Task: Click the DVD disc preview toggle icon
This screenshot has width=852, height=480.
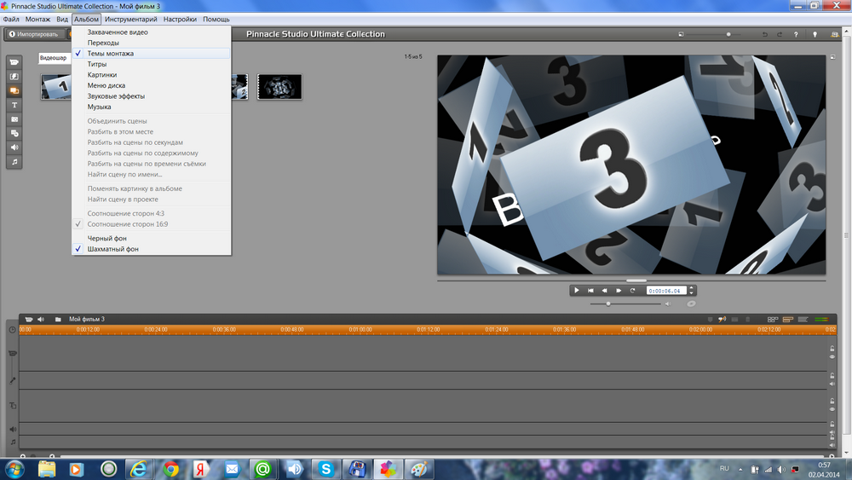Action: coord(691,304)
